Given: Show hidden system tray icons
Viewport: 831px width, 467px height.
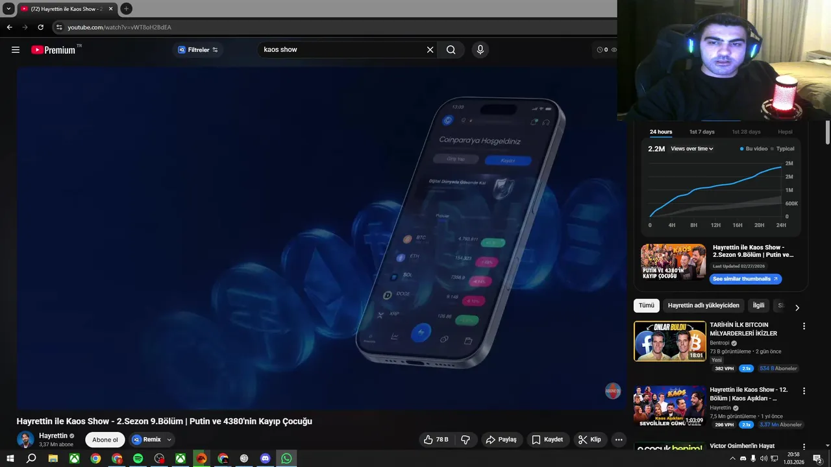Looking at the screenshot, I should (x=733, y=459).
